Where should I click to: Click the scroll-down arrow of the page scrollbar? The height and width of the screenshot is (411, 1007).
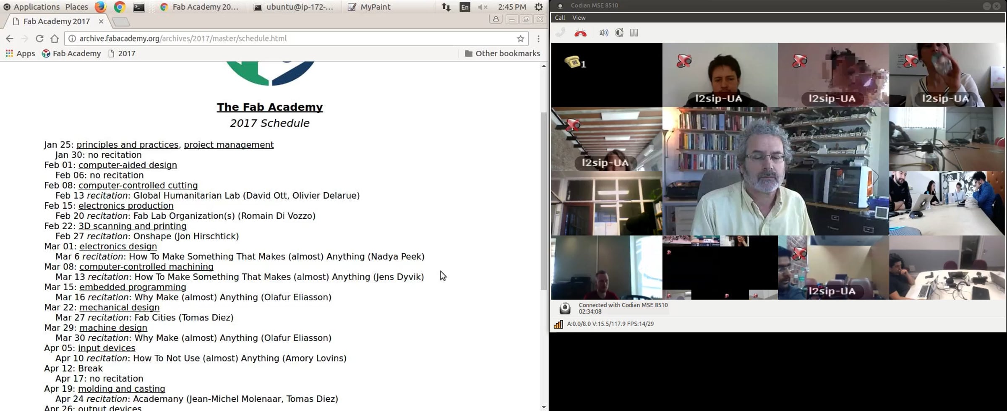click(544, 407)
